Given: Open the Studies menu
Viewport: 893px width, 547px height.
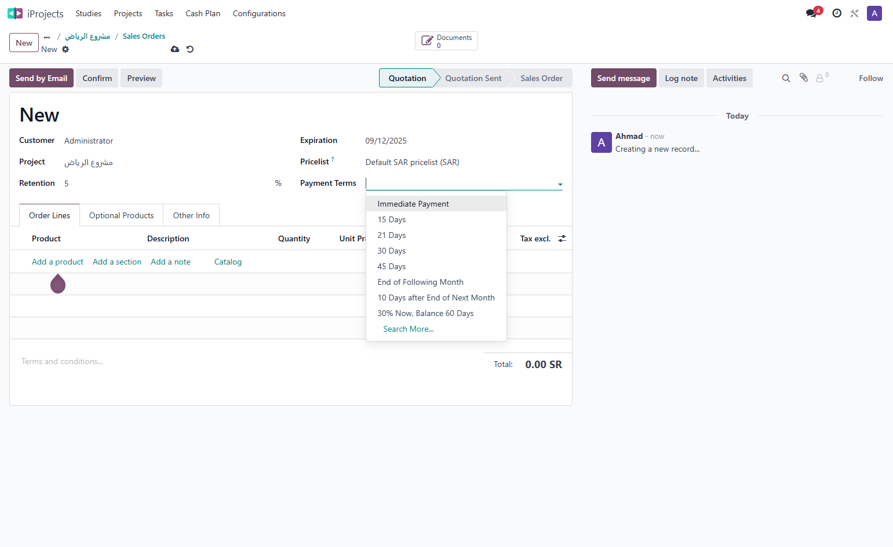Looking at the screenshot, I should point(88,13).
